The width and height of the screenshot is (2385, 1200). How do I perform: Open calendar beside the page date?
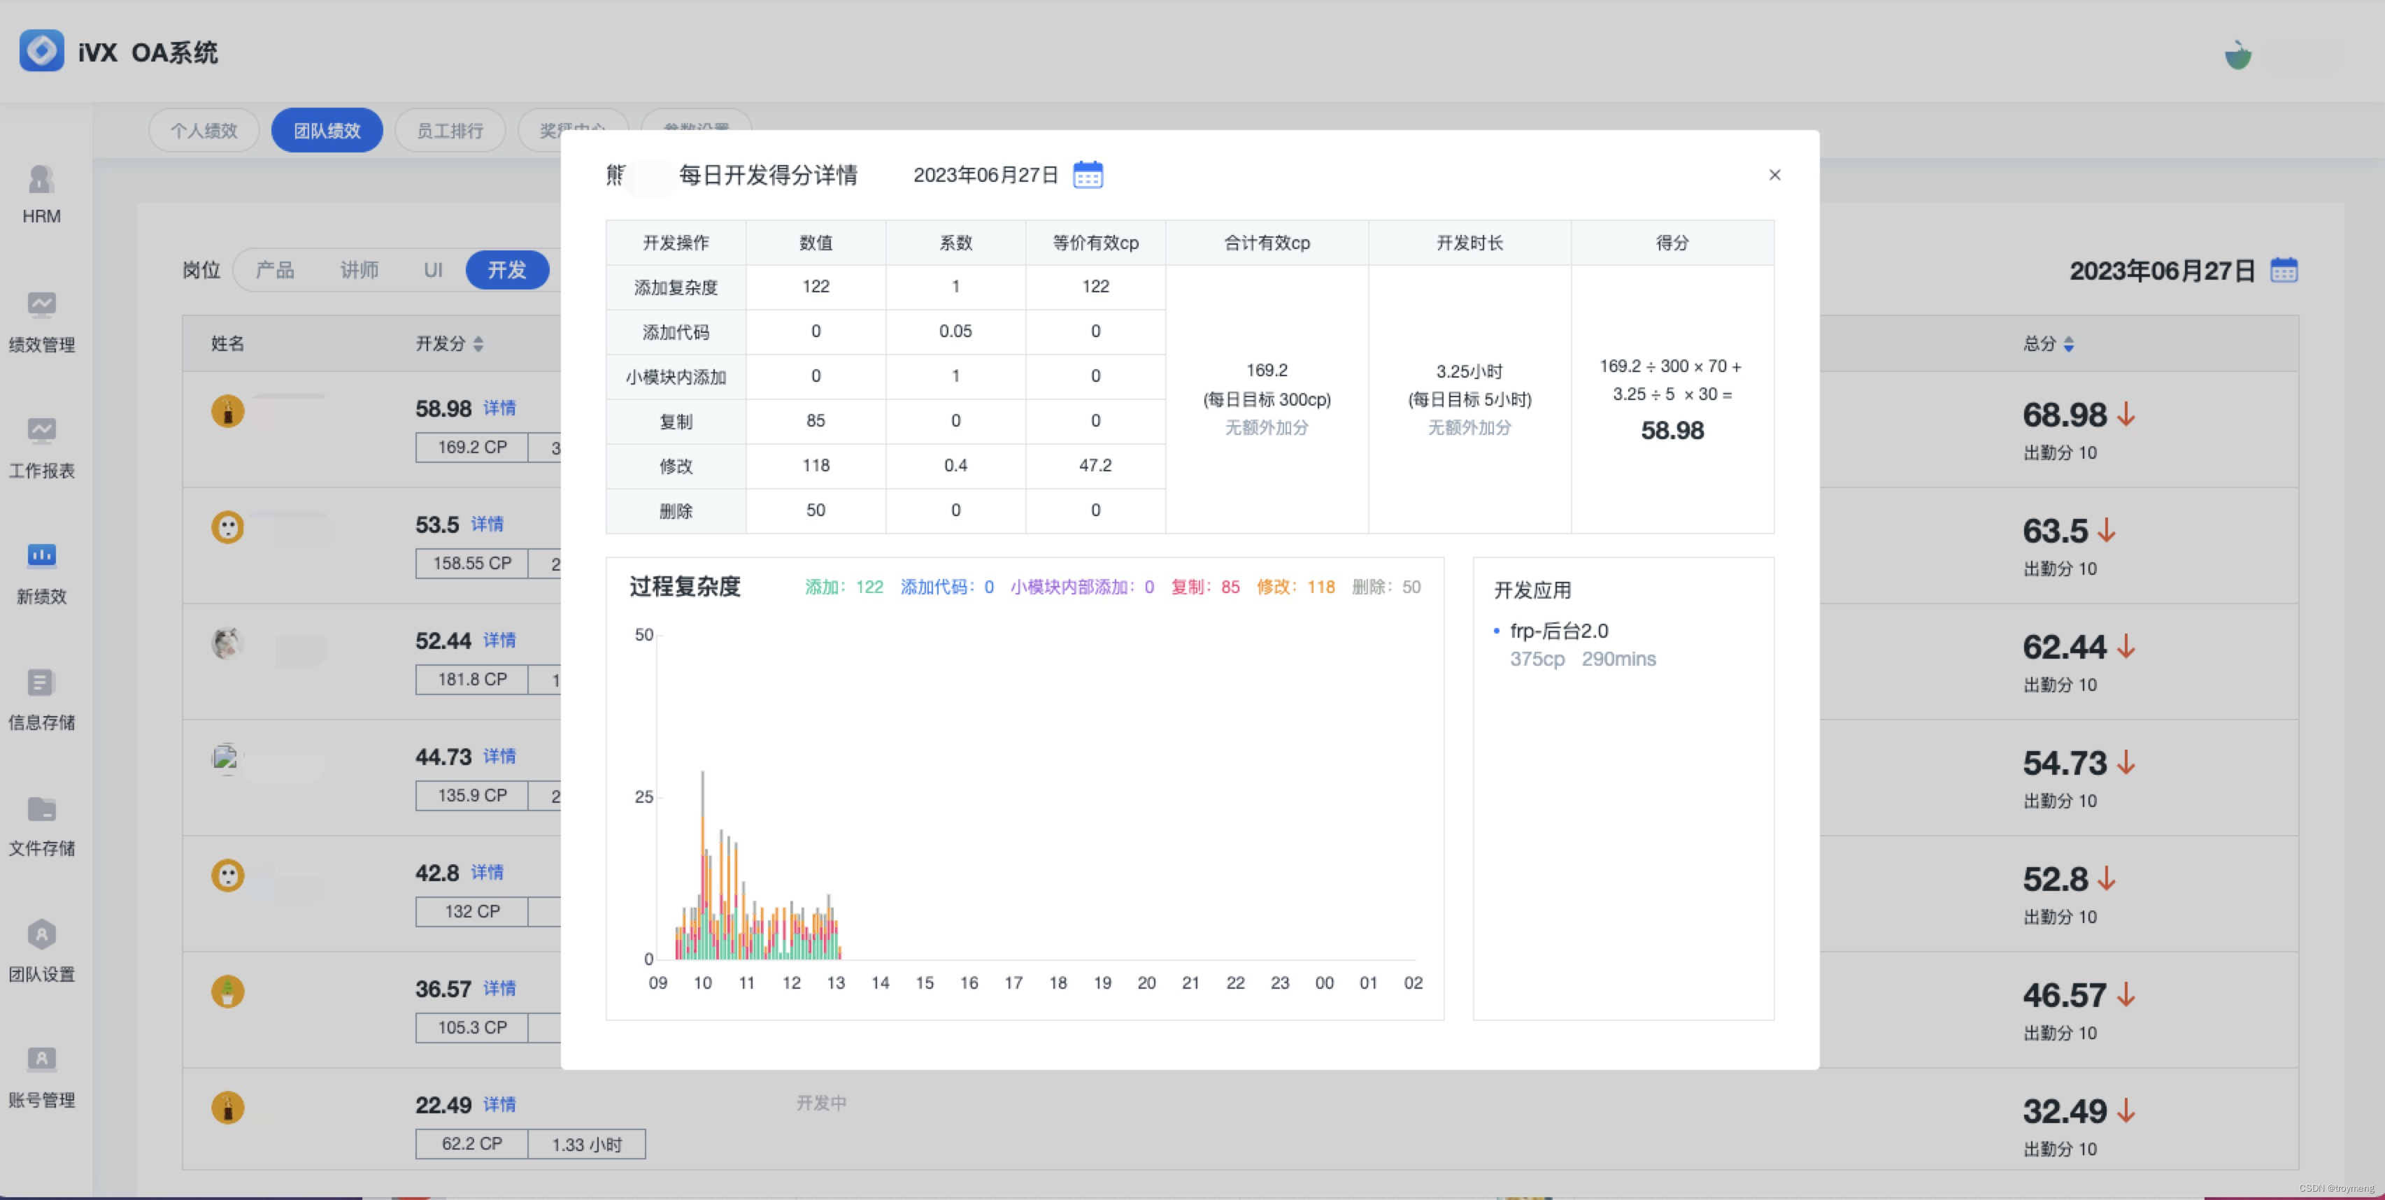(2283, 271)
